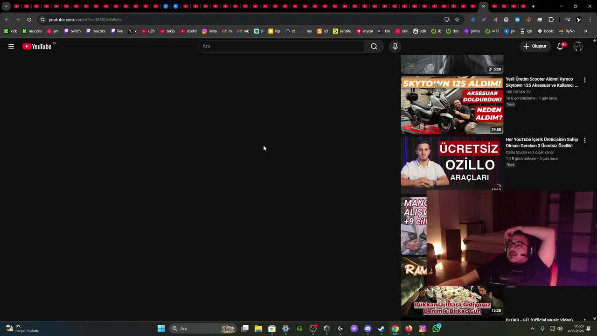Open the ByNo bookmark

pos(566,31)
